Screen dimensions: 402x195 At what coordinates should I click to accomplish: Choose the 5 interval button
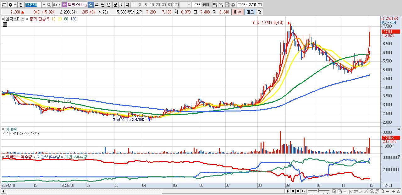[146, 5]
